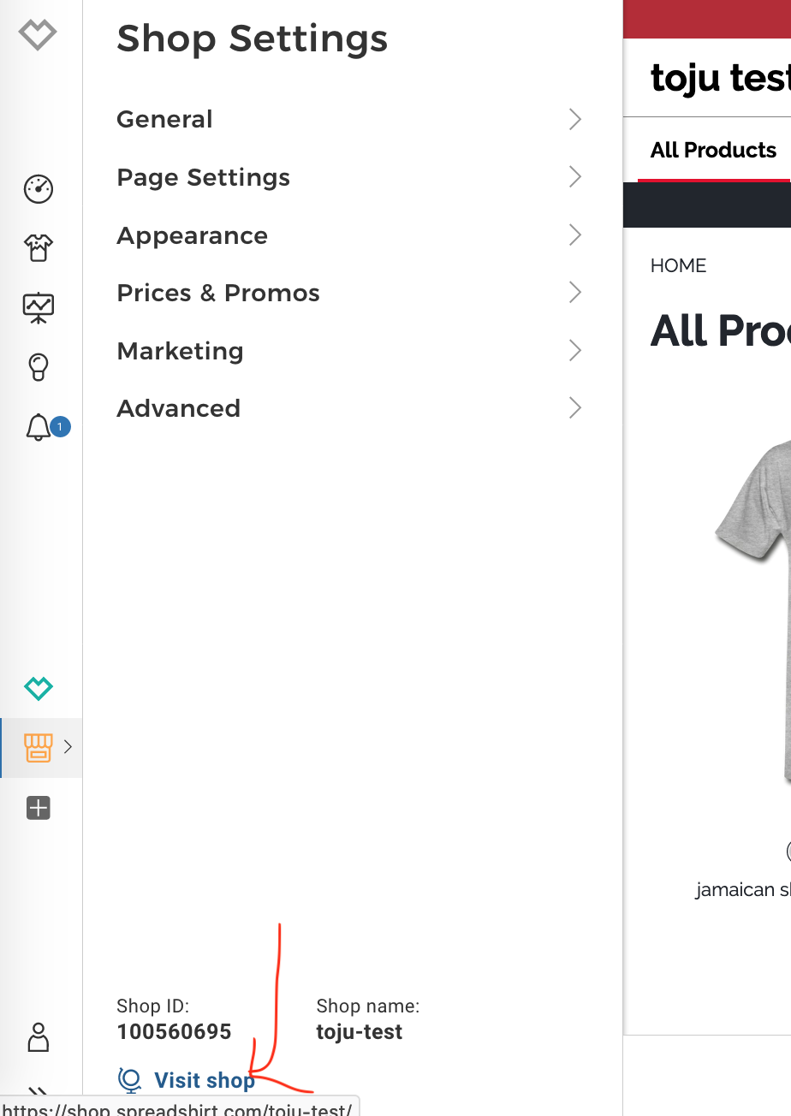Open notifications bell with badge
This screenshot has height=1116, width=791.
coord(39,426)
